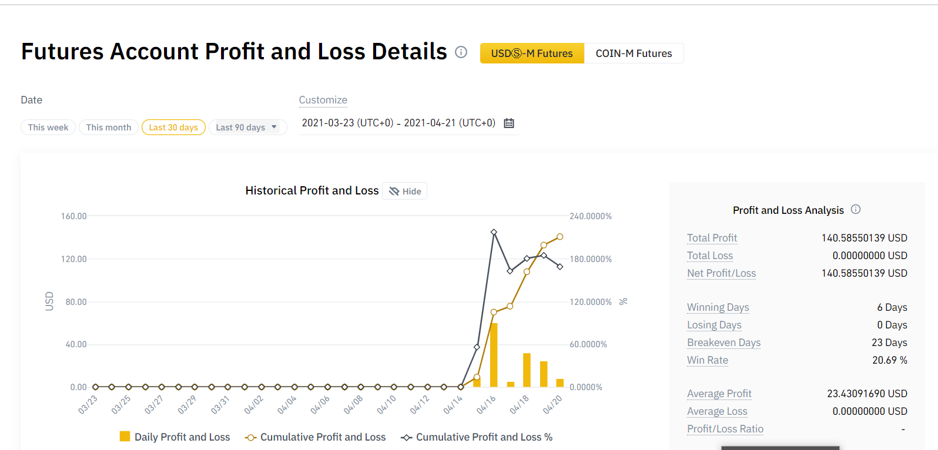The height and width of the screenshot is (450, 938).
Task: Filter by This week
Action: point(48,127)
